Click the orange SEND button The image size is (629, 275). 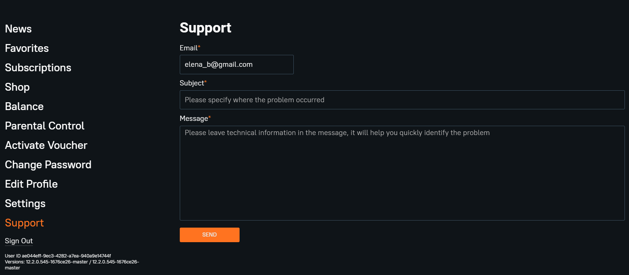(210, 235)
